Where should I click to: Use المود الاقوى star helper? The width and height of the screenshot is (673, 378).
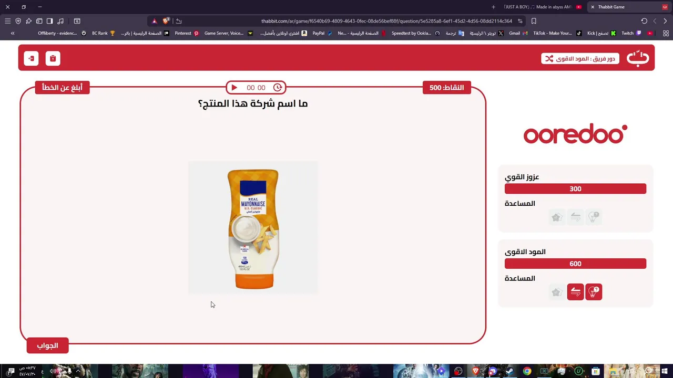[557, 292]
